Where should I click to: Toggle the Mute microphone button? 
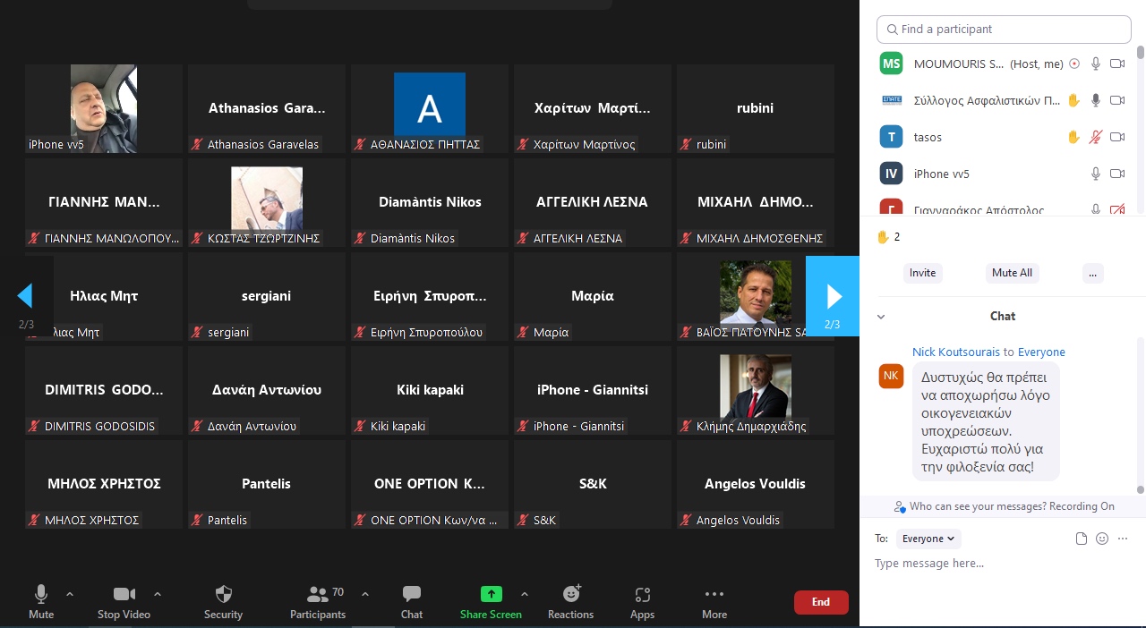41,595
